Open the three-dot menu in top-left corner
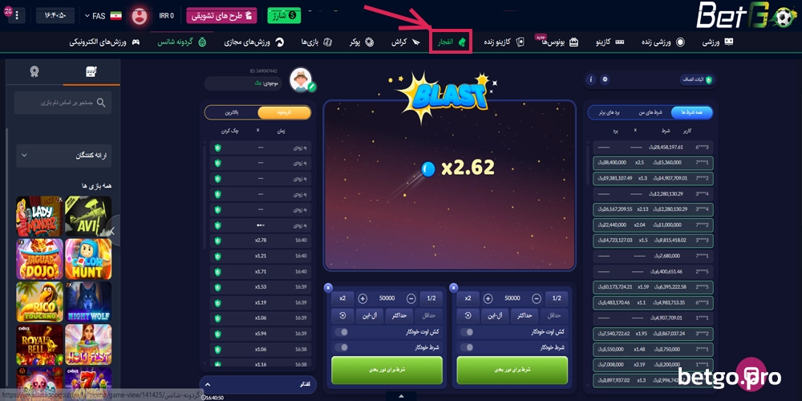 tap(16, 16)
